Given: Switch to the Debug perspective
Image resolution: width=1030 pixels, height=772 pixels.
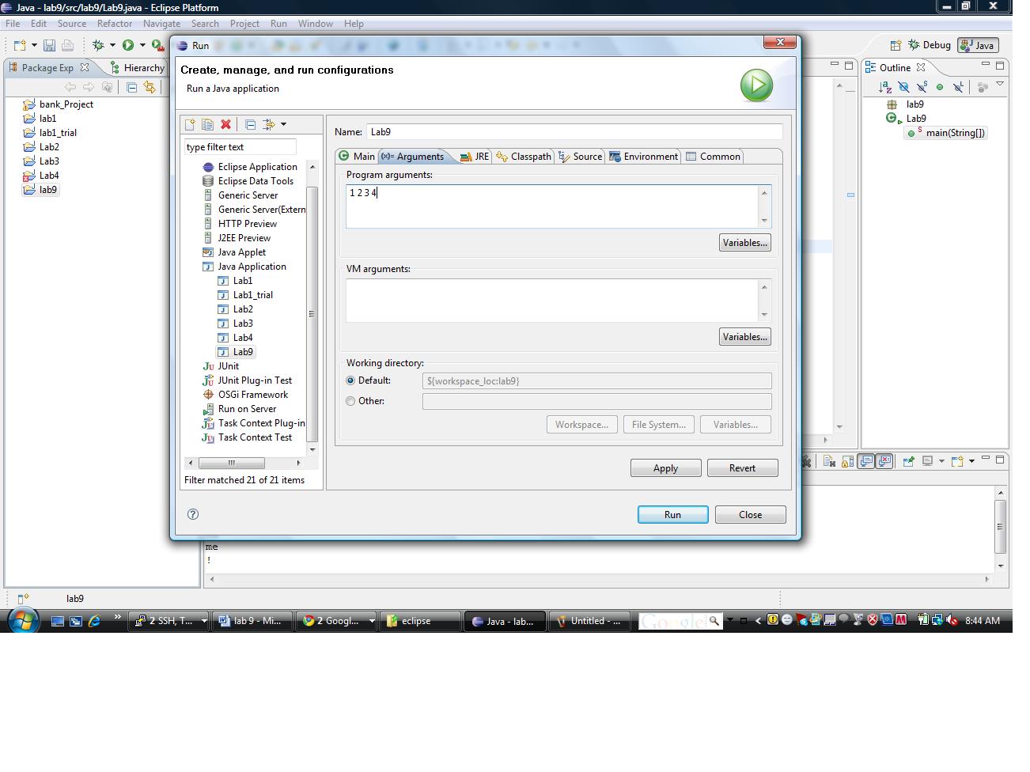Looking at the screenshot, I should 930,45.
